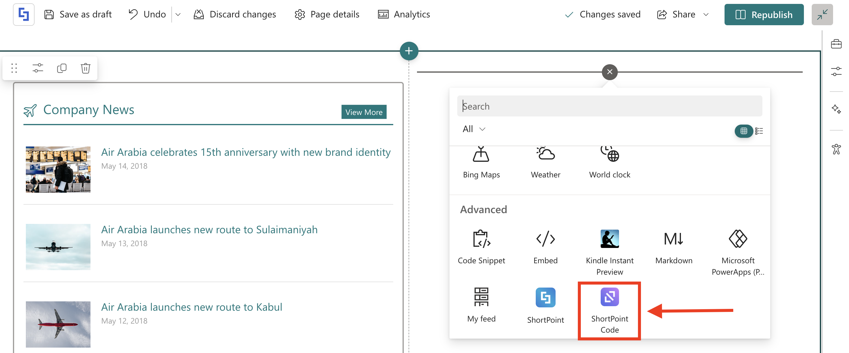Click the web part Search field
This screenshot has height=353, width=849.
tap(609, 106)
